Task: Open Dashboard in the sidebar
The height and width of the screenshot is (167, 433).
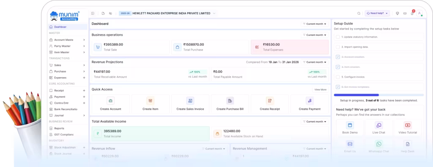Action: (68, 27)
